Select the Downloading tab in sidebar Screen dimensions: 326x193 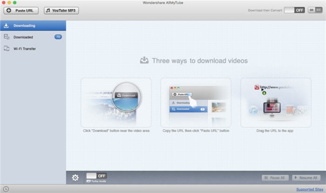33,26
